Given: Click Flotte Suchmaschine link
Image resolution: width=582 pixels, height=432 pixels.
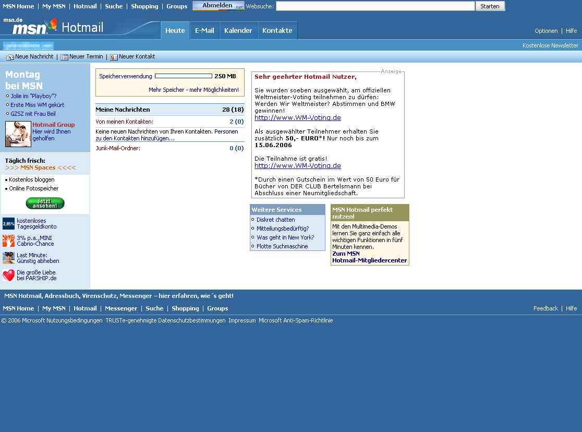Looking at the screenshot, I should (x=282, y=246).
